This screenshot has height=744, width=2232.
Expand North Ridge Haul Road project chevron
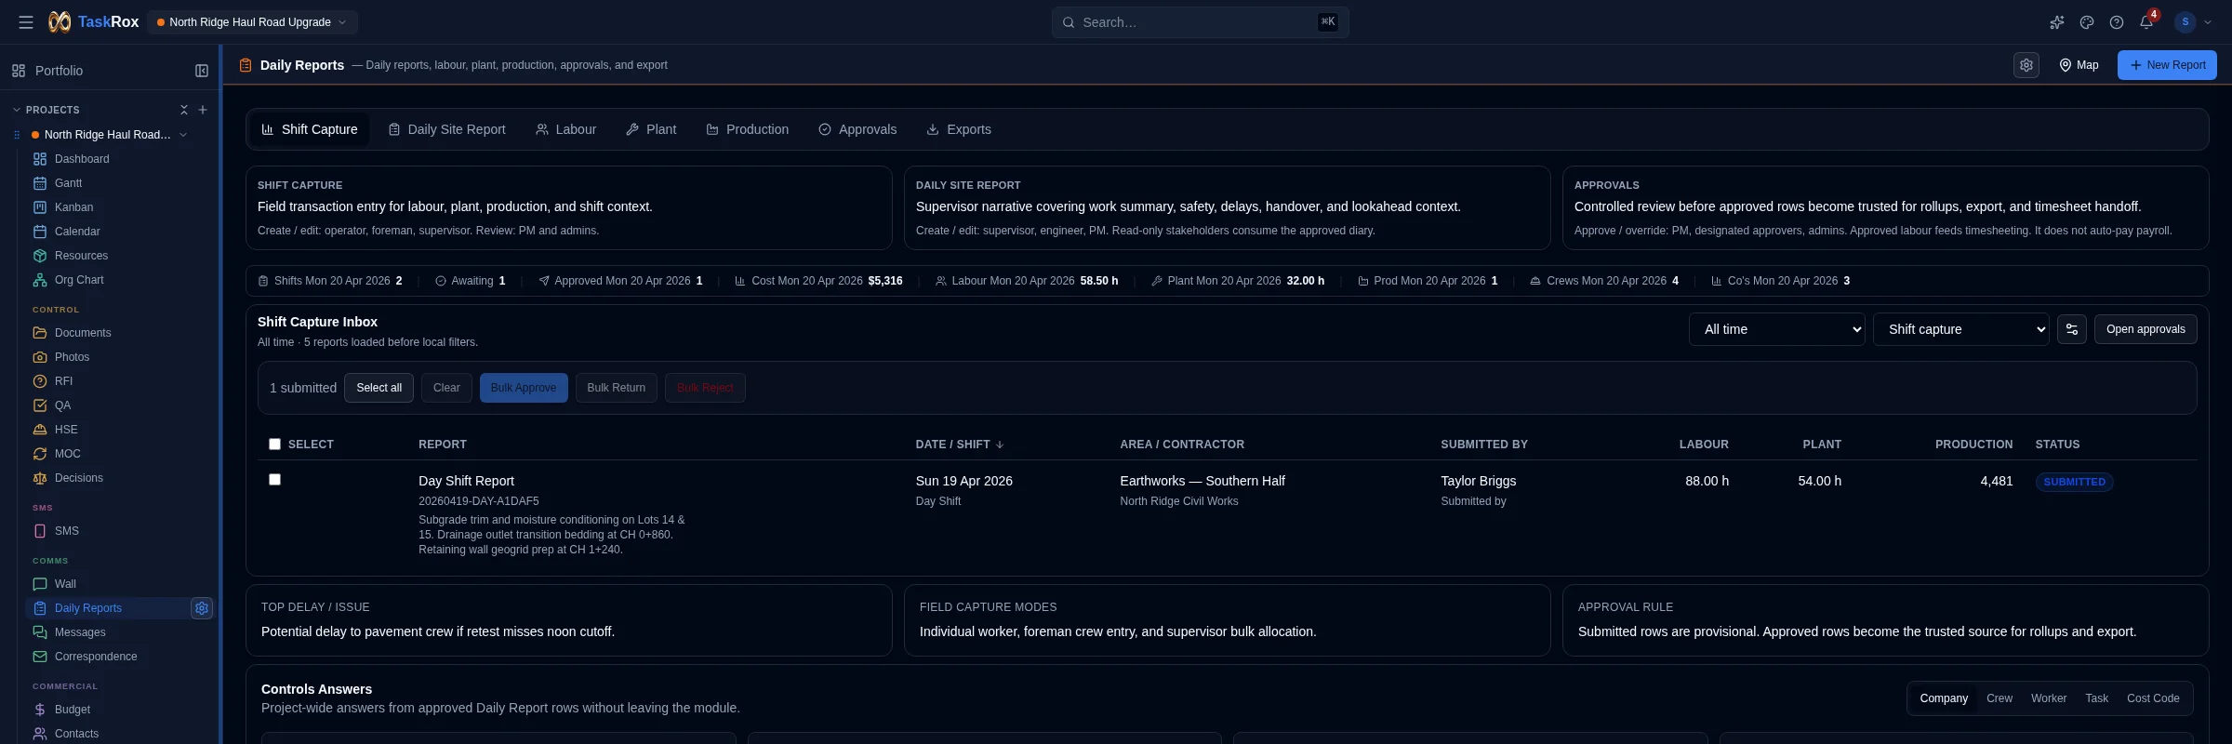(x=183, y=135)
